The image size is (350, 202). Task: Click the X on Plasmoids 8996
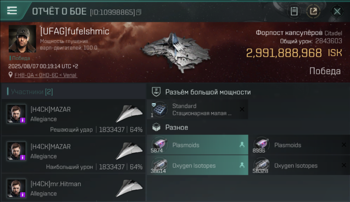(344, 145)
